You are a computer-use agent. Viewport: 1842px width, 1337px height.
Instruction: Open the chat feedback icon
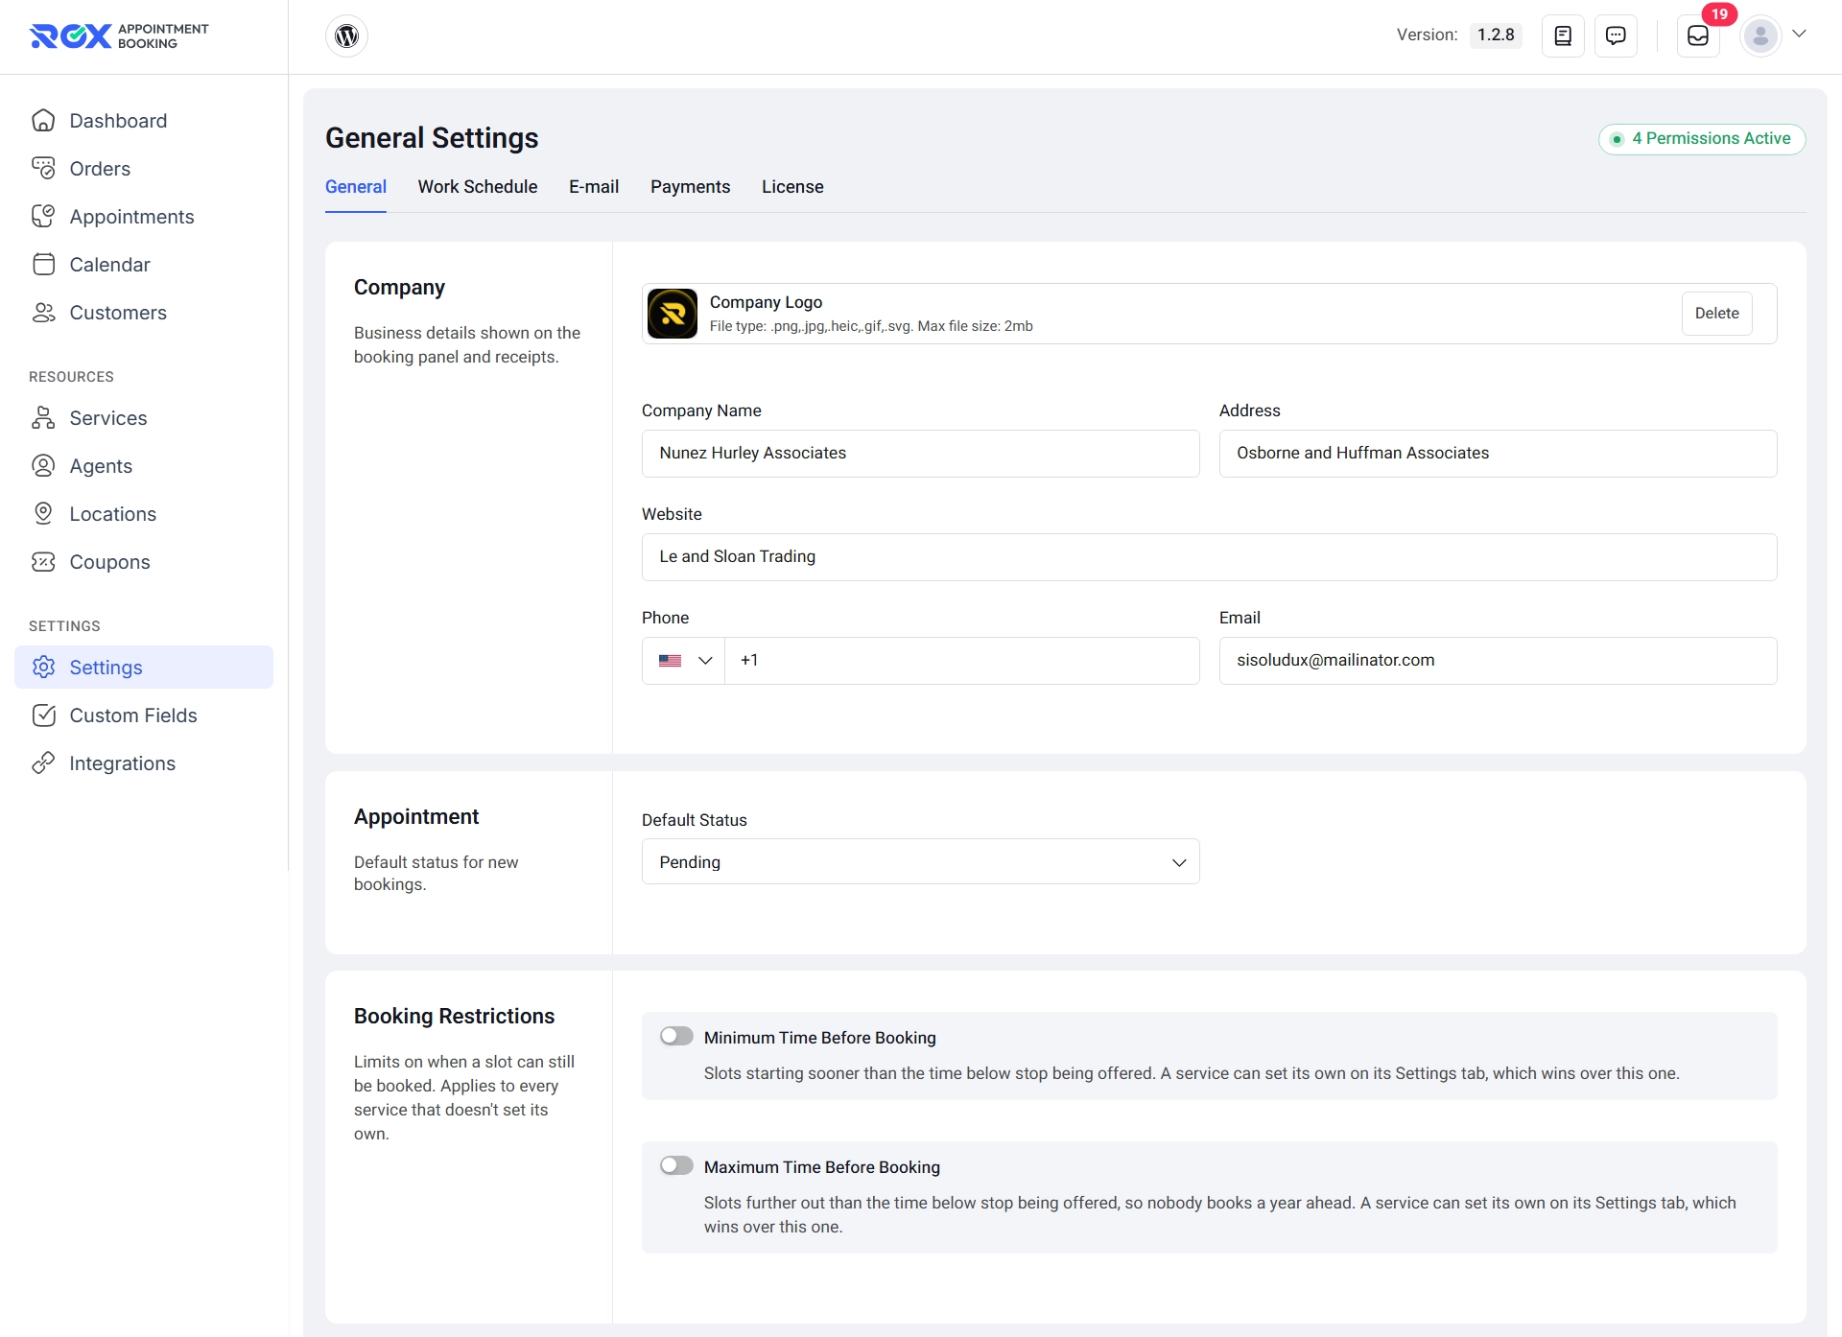coord(1616,35)
